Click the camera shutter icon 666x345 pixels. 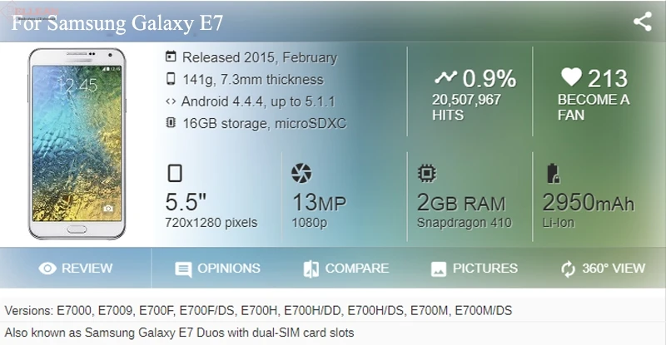pos(301,174)
